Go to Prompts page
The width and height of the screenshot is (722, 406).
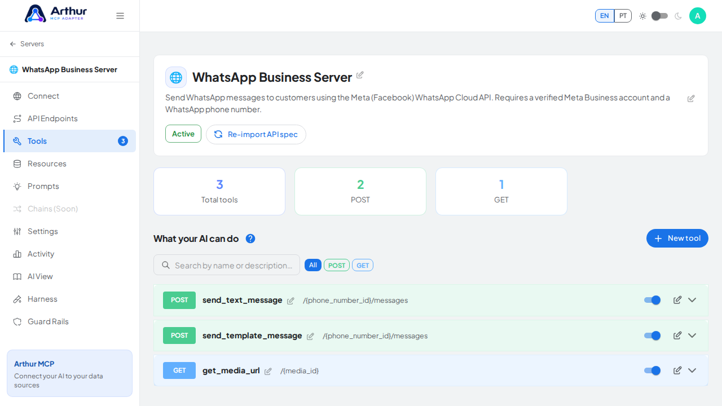69,186
